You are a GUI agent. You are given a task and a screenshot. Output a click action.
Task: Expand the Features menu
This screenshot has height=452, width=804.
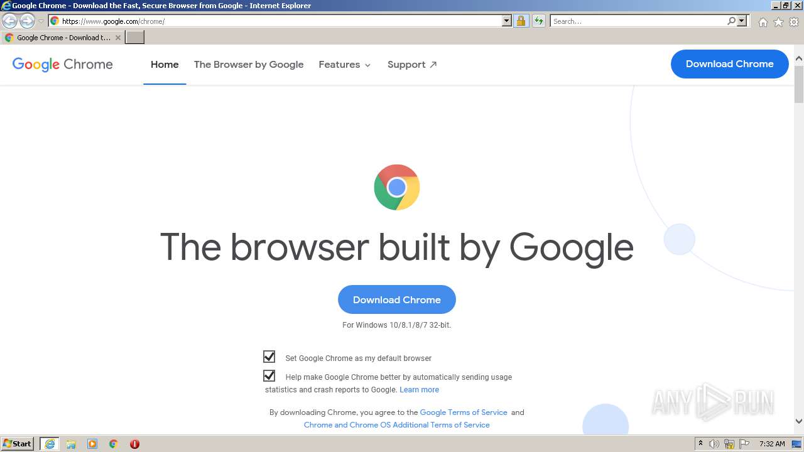click(x=345, y=64)
